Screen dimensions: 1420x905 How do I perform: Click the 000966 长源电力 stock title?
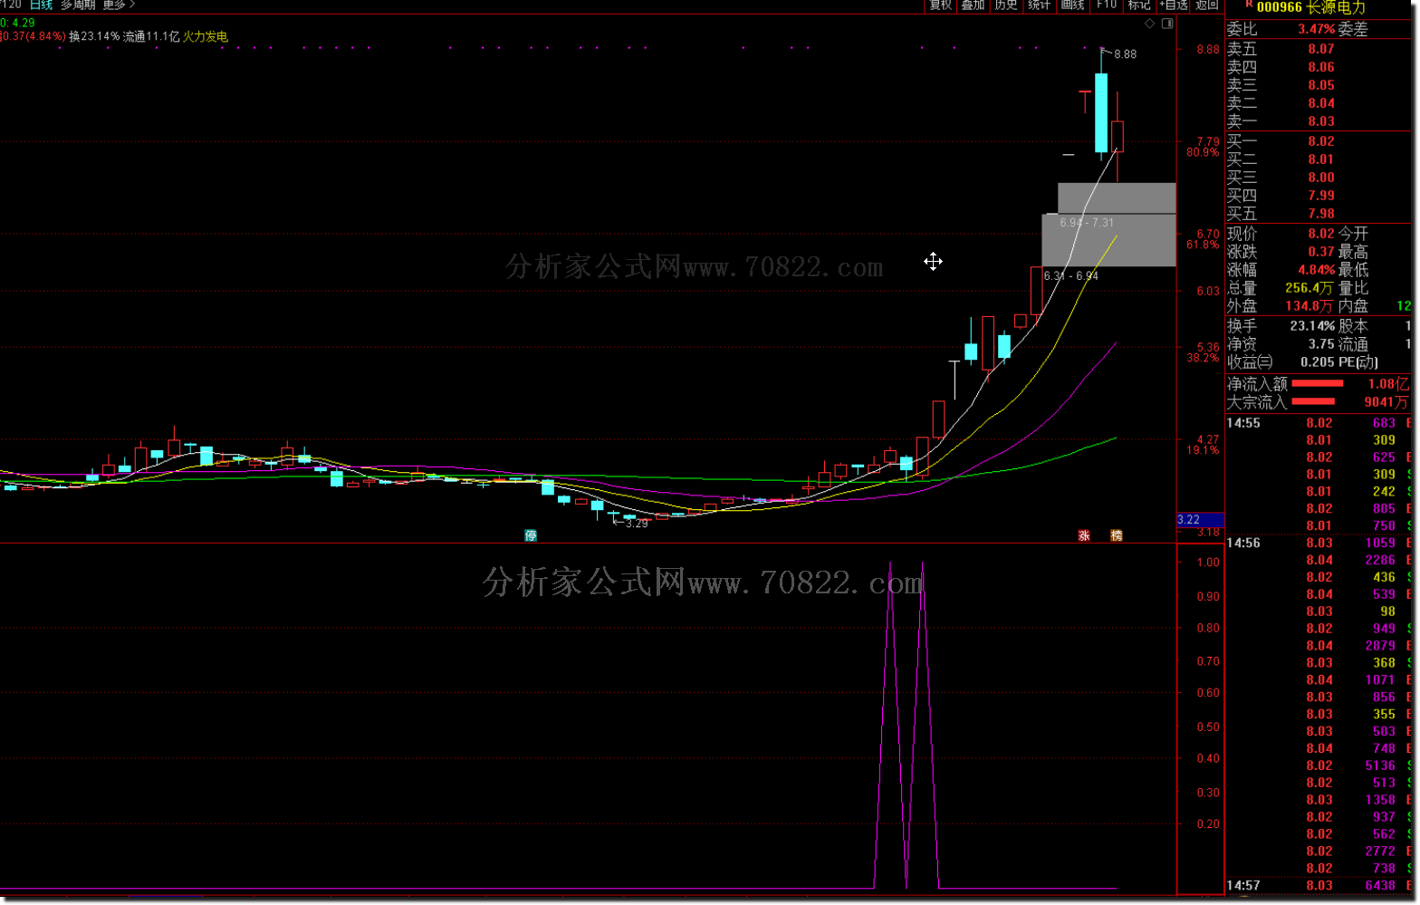coord(1310,8)
